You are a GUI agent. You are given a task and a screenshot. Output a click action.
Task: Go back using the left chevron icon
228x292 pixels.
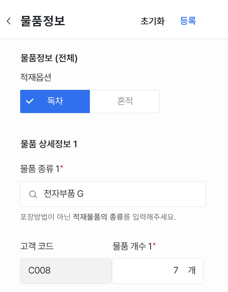click(9, 21)
